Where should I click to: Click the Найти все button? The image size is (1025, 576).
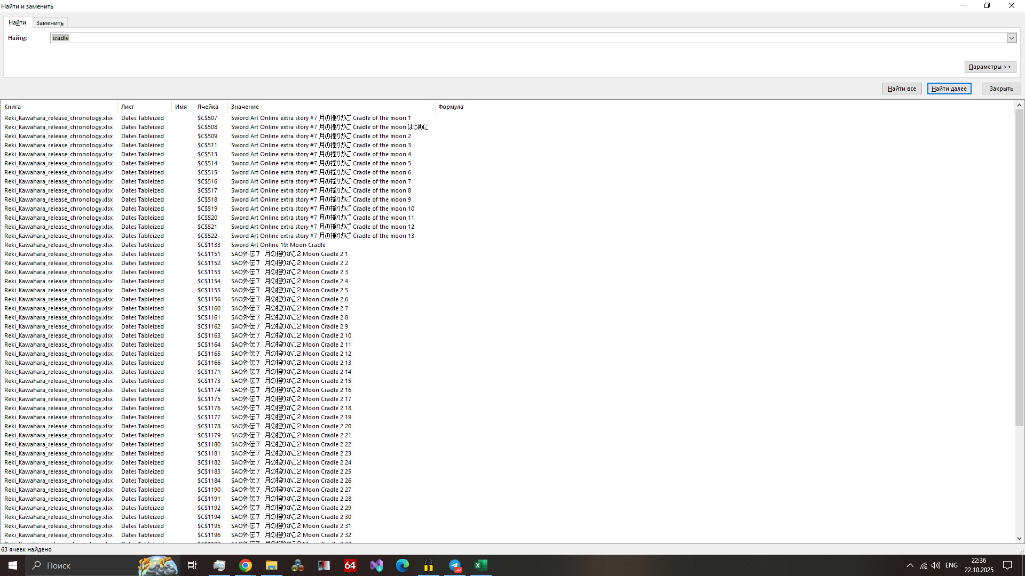point(901,89)
